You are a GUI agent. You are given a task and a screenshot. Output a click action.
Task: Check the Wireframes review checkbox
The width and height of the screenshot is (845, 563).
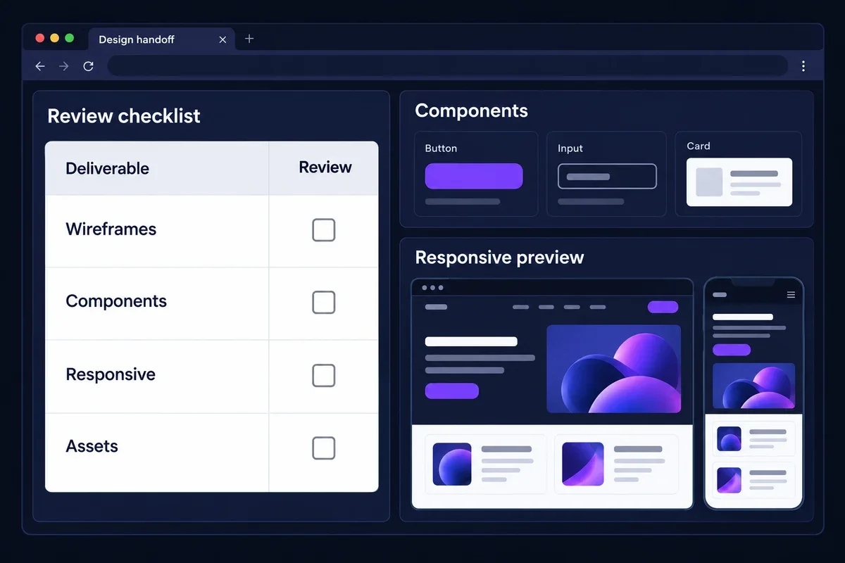[323, 229]
